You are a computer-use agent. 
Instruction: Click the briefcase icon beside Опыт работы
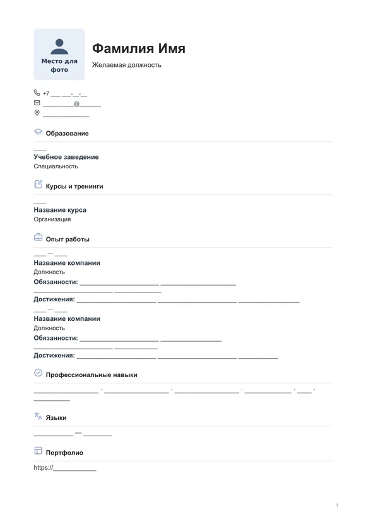[38, 237]
